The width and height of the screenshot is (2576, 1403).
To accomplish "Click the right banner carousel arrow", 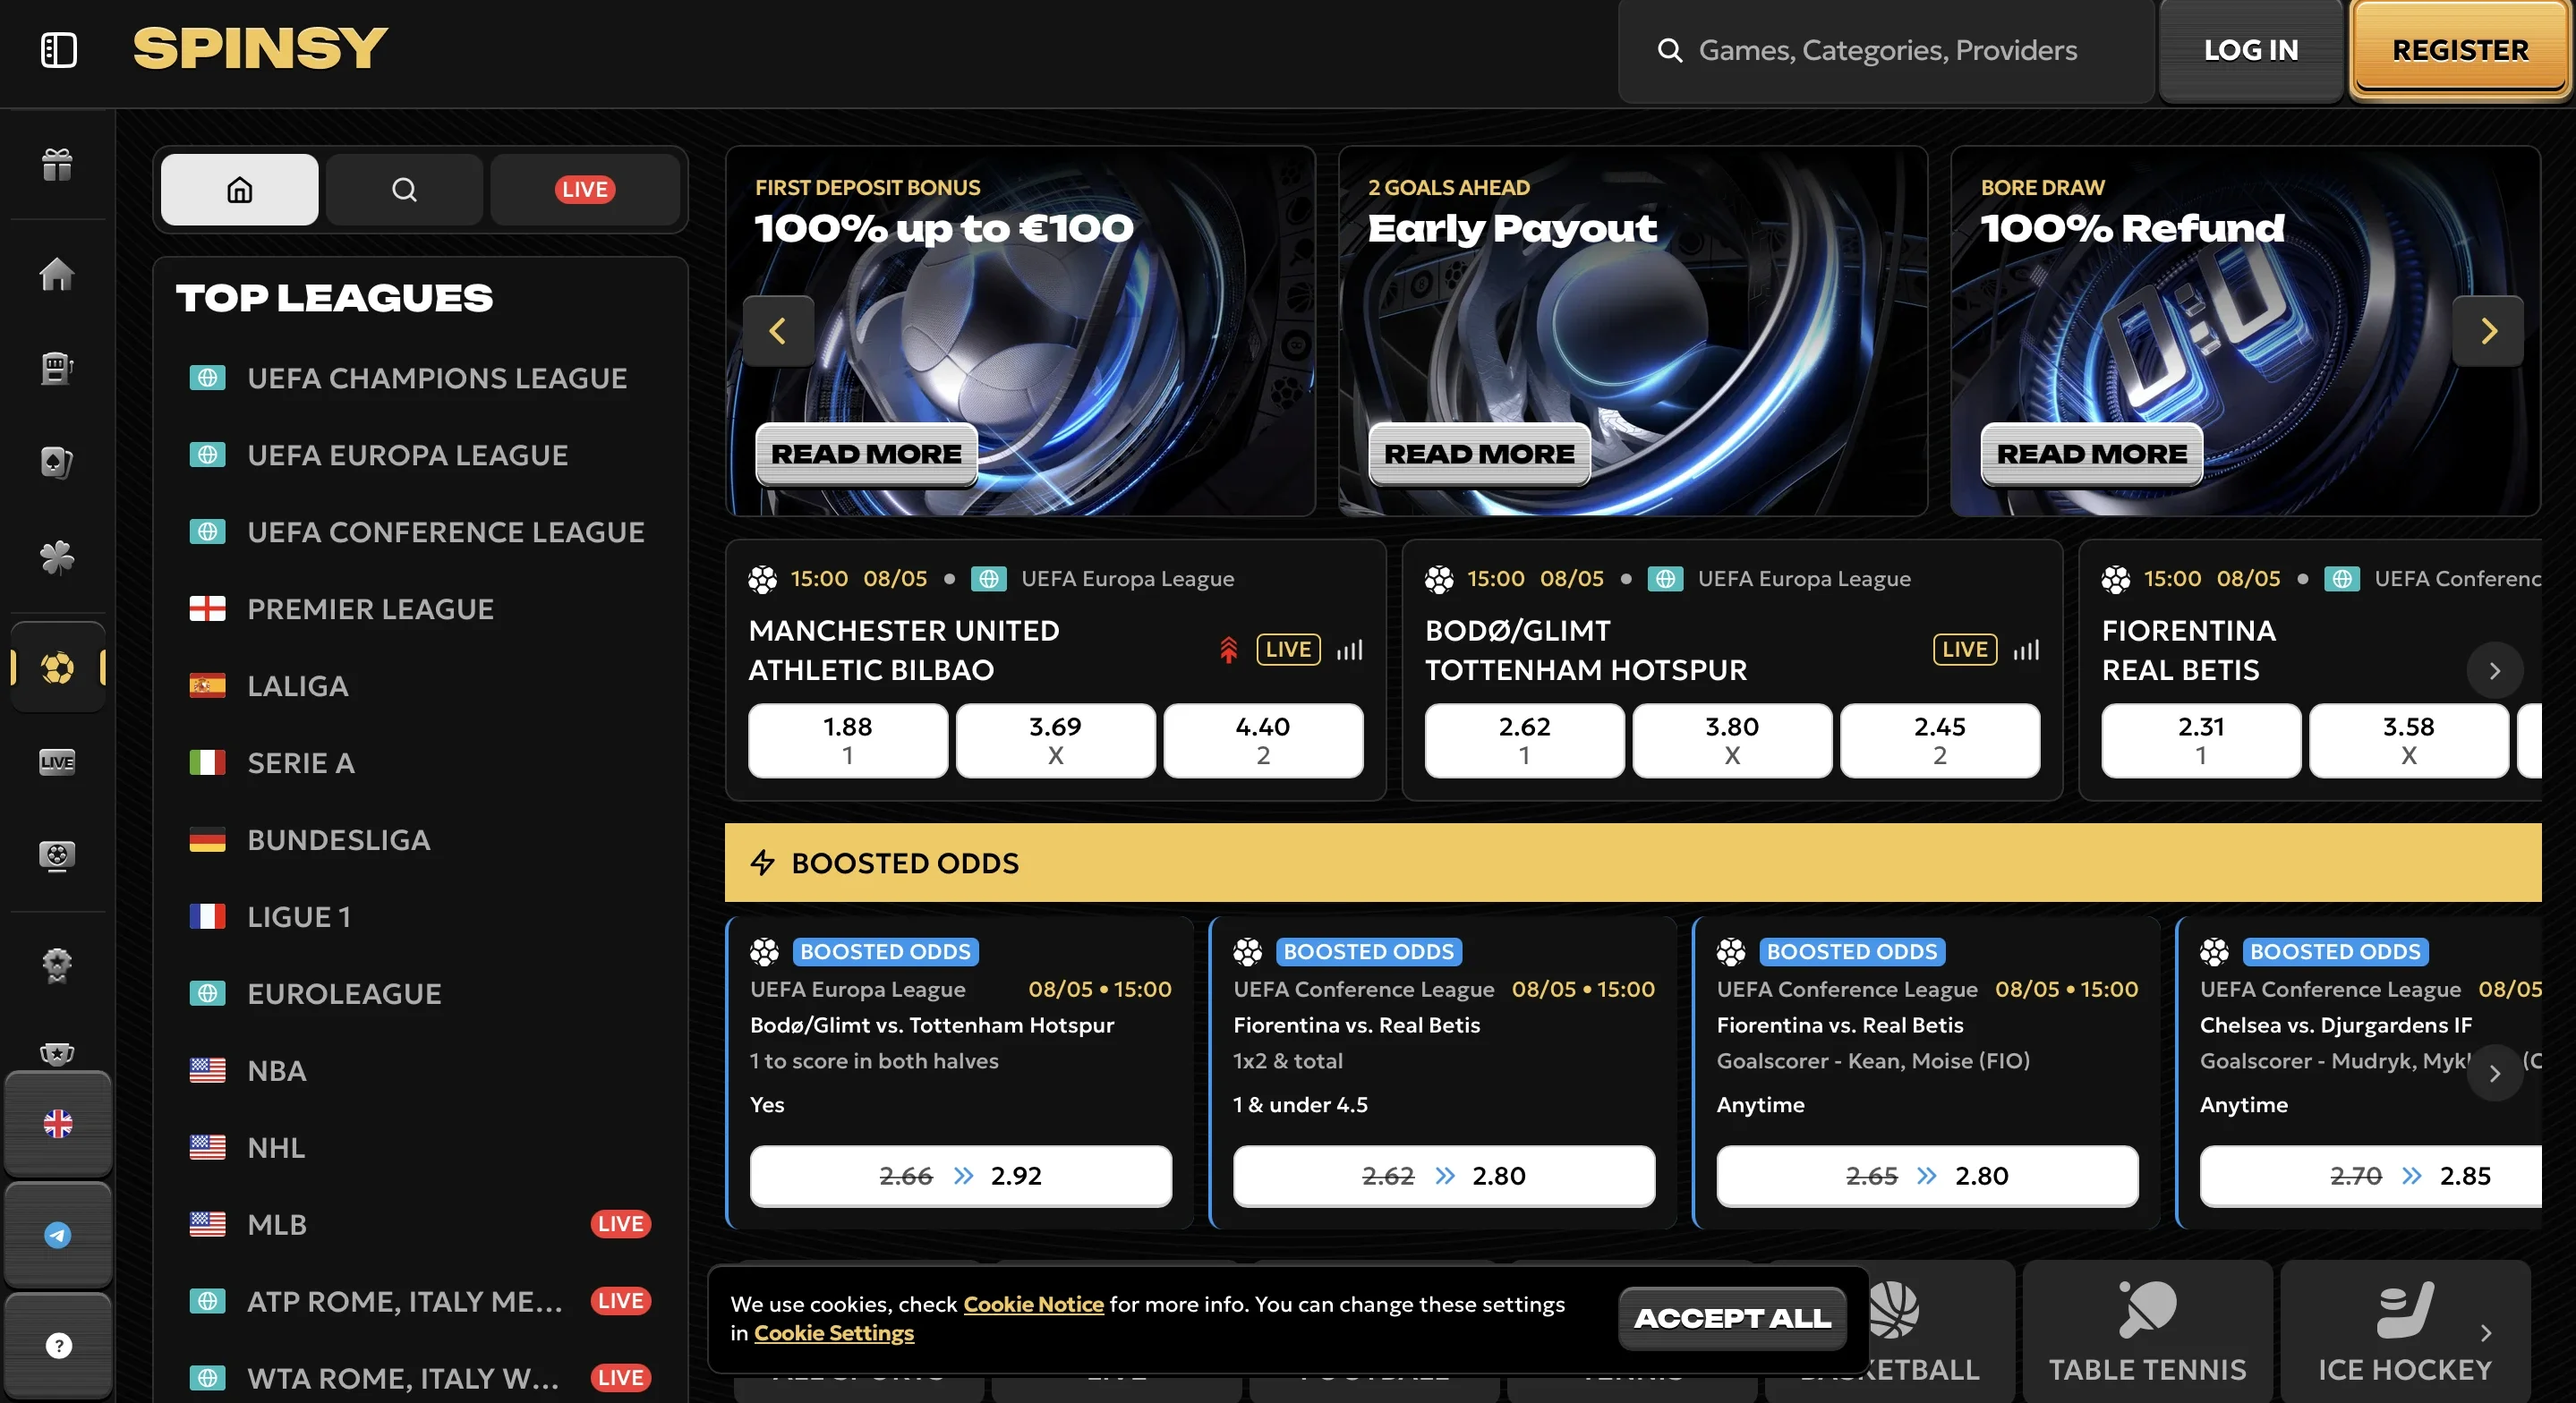I will pos(2489,331).
